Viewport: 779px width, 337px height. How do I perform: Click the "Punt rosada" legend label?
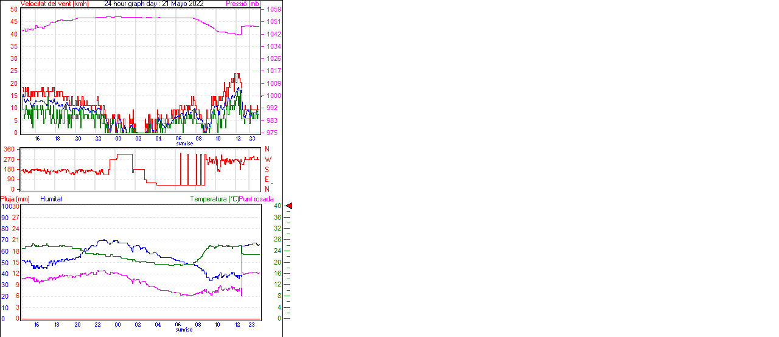click(256, 199)
